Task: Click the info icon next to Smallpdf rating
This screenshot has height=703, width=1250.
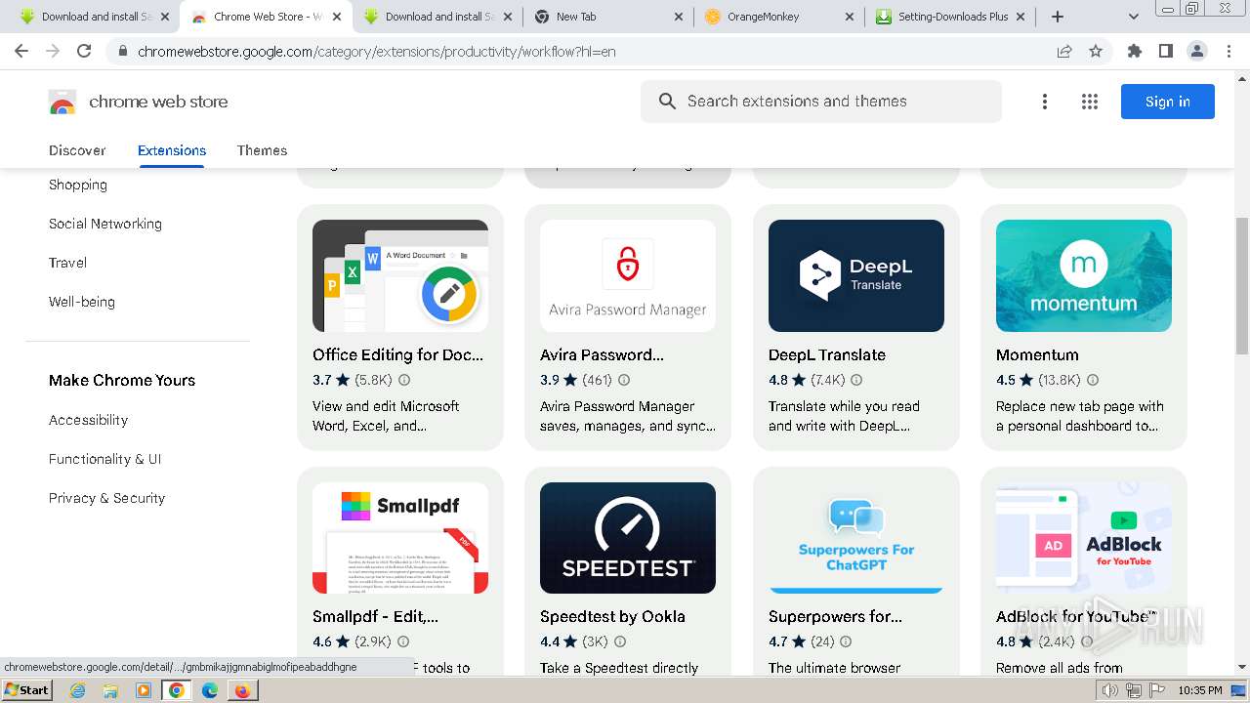Action: (x=403, y=642)
